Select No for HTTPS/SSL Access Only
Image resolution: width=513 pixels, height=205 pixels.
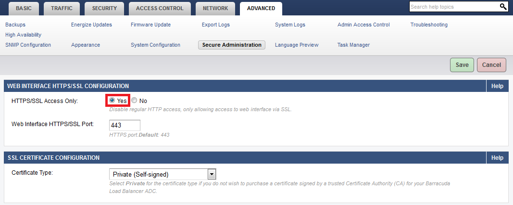(x=134, y=101)
